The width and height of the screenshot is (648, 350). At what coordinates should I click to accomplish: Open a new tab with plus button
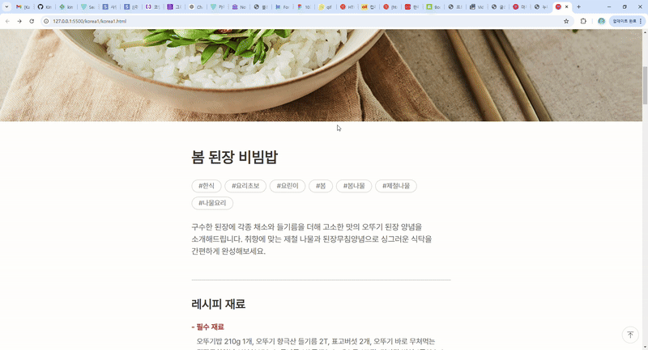pos(578,7)
